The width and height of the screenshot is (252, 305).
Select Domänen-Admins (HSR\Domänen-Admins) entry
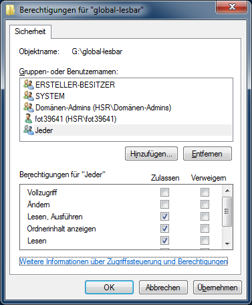[126, 107]
